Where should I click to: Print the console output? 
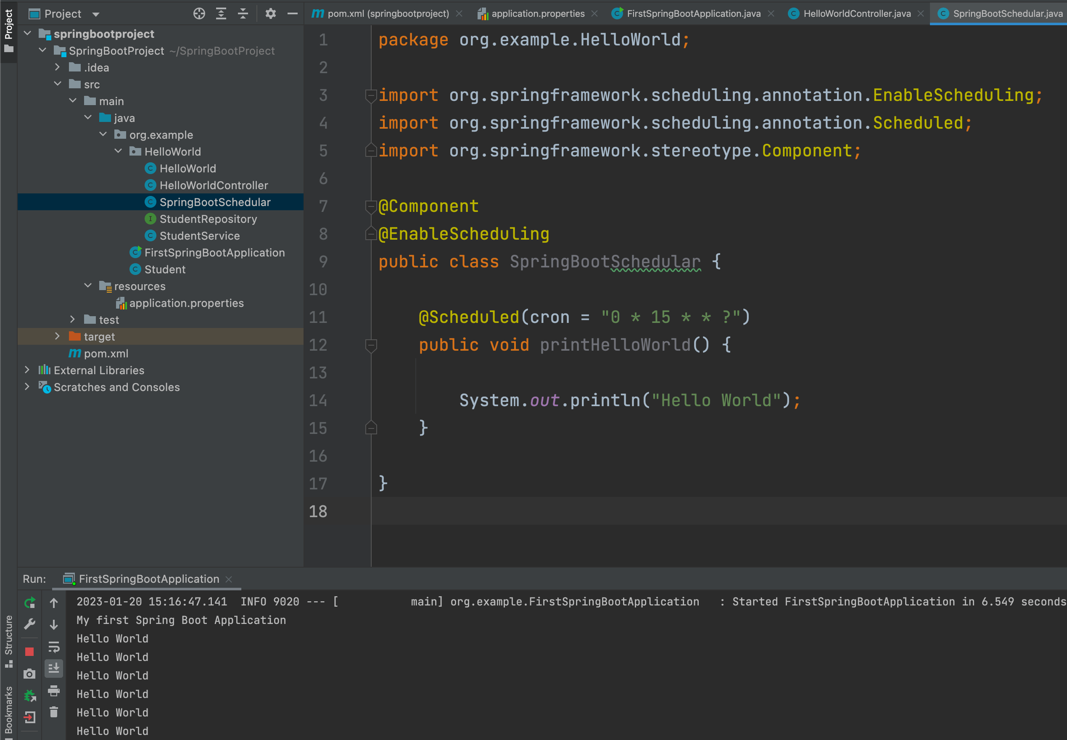[54, 690]
